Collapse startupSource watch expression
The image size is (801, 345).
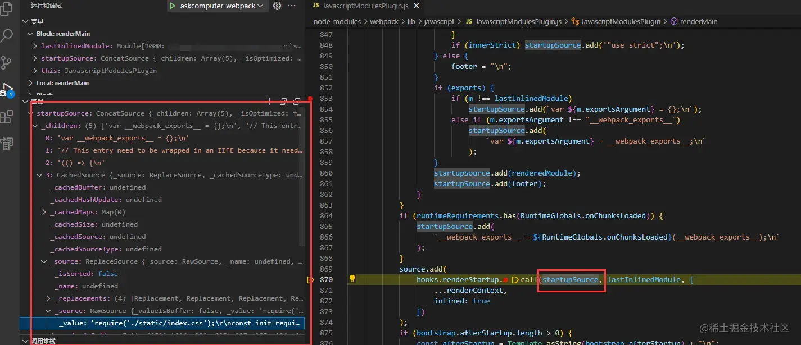click(31, 113)
